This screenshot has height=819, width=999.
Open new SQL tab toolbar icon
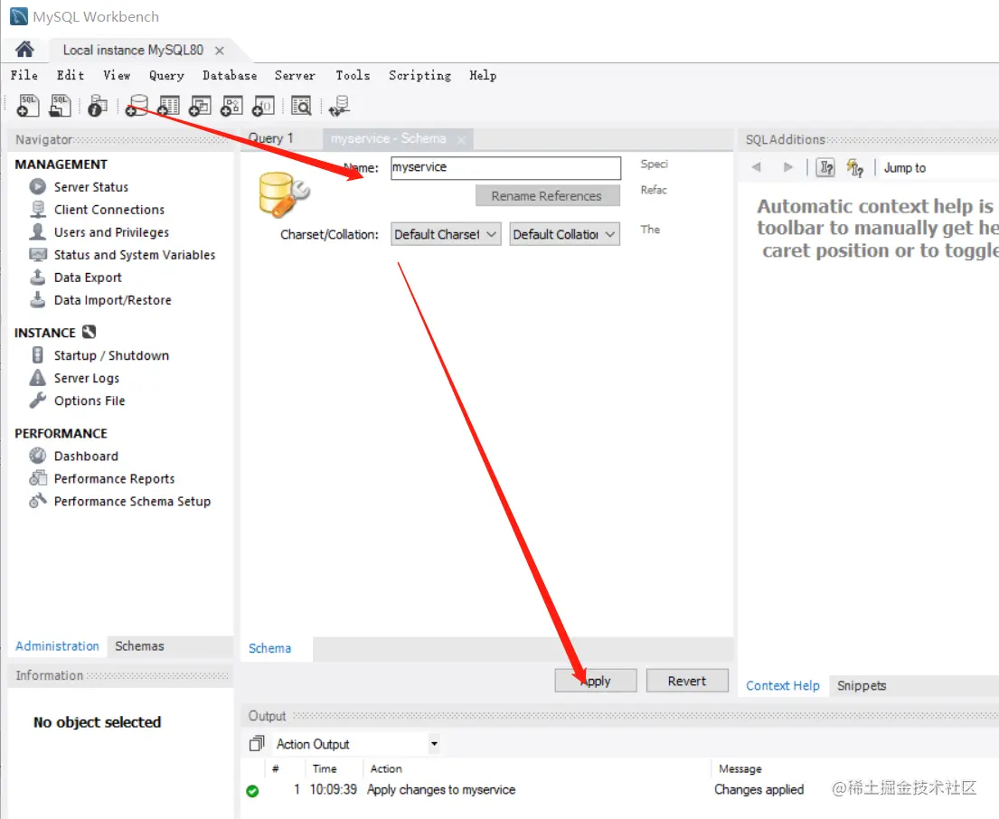click(x=27, y=106)
